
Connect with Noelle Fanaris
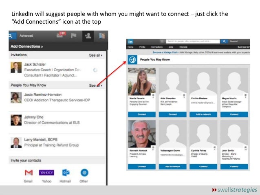[x=142, y=114]
